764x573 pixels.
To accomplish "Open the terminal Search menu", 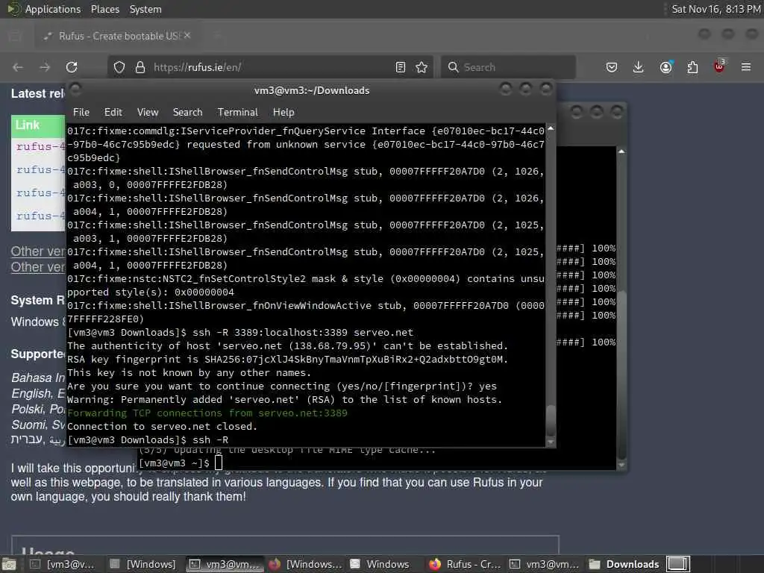I will coord(187,112).
